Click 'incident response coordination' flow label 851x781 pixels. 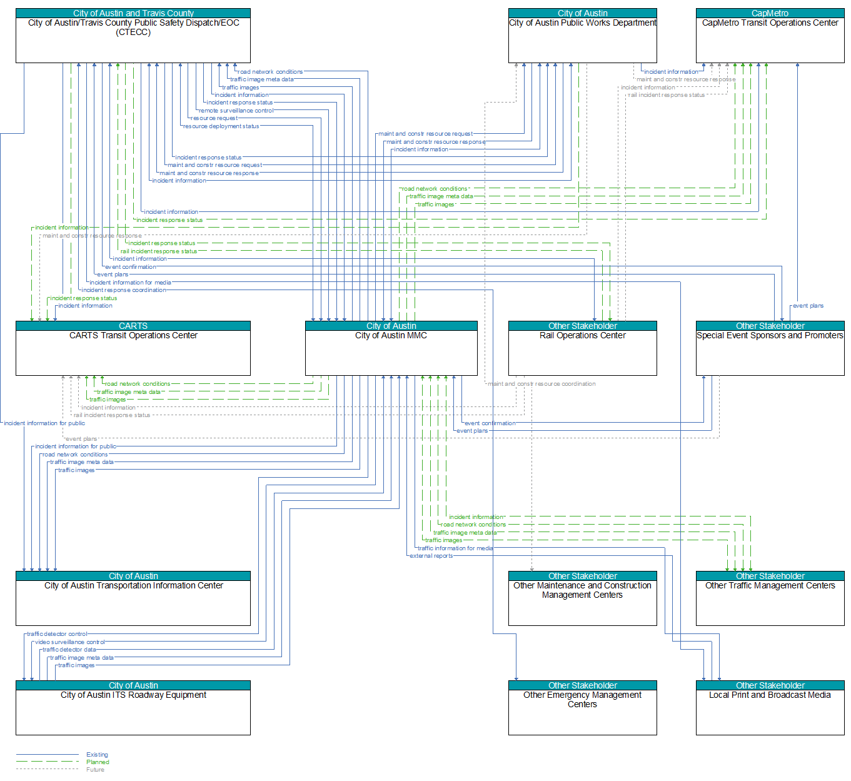124,290
